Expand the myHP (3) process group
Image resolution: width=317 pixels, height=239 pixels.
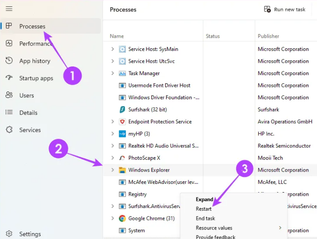113,134
